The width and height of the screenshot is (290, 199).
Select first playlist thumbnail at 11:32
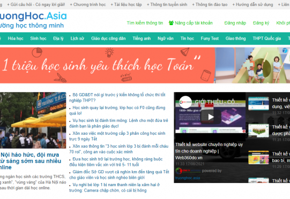(258, 103)
